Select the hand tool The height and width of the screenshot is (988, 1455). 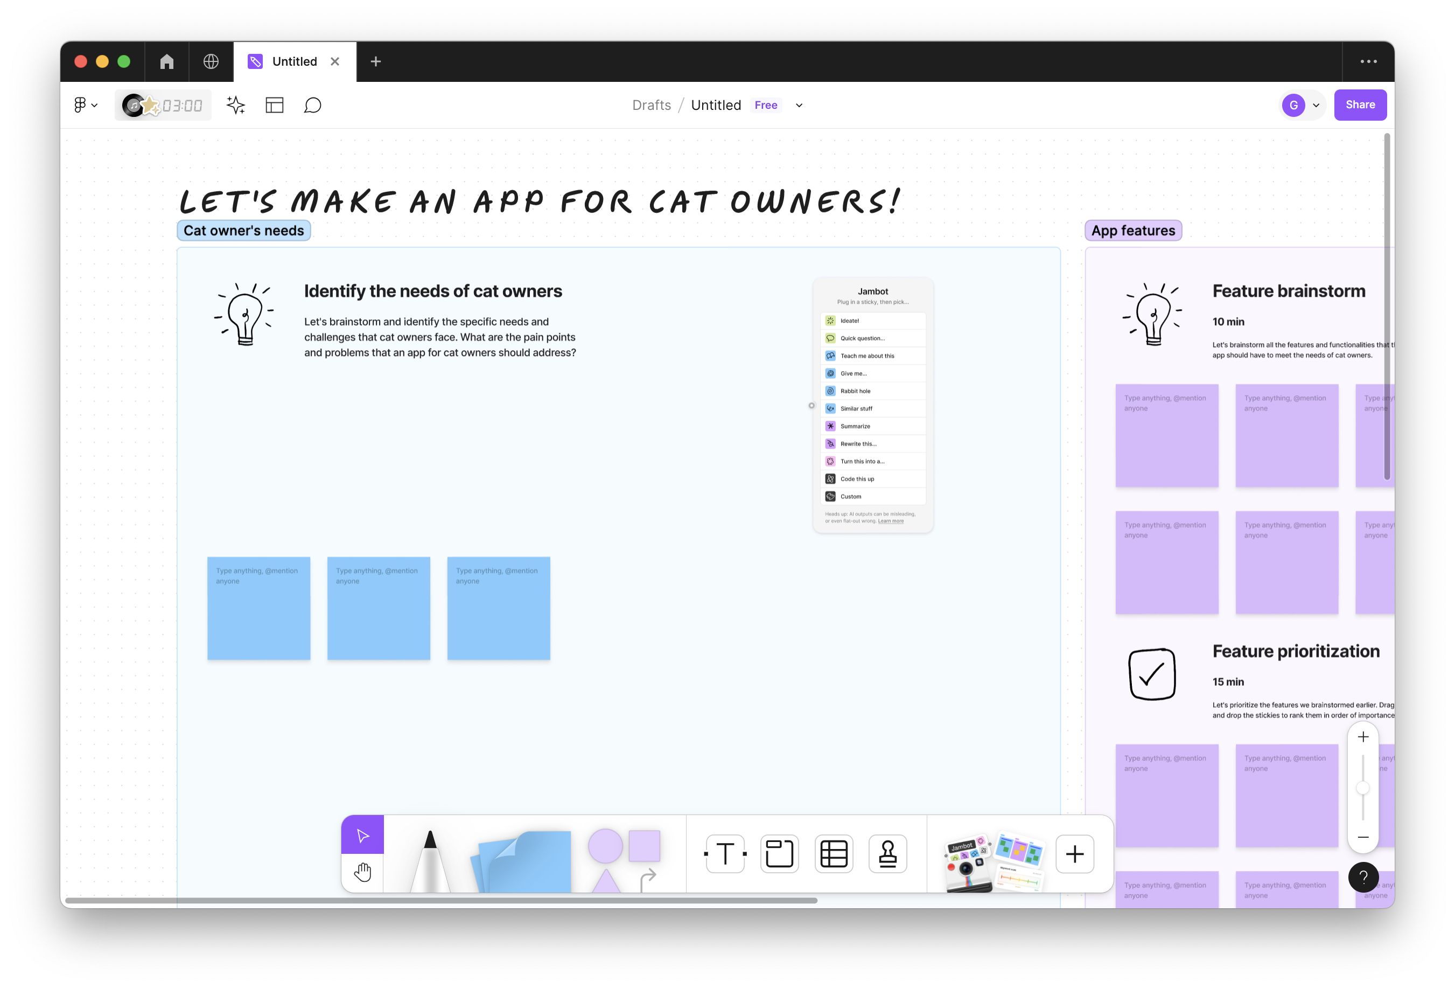point(362,872)
